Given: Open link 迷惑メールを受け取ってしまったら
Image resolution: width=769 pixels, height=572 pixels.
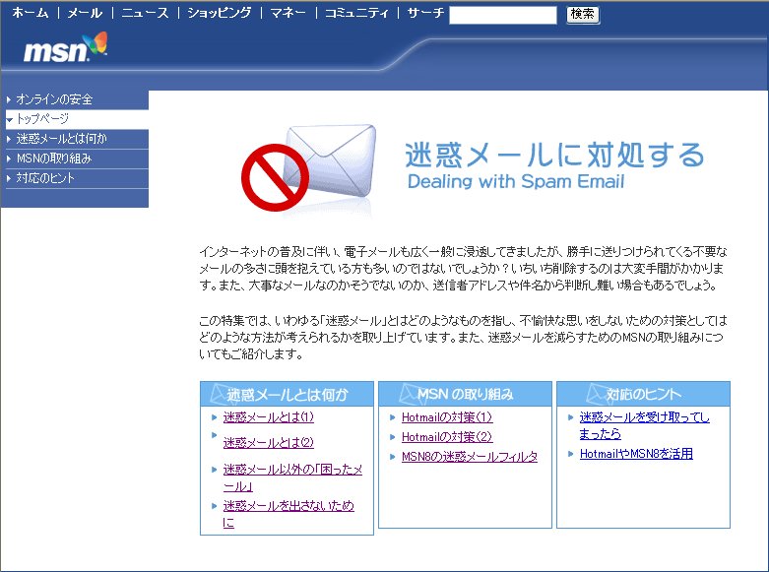Looking at the screenshot, I should point(644,425).
